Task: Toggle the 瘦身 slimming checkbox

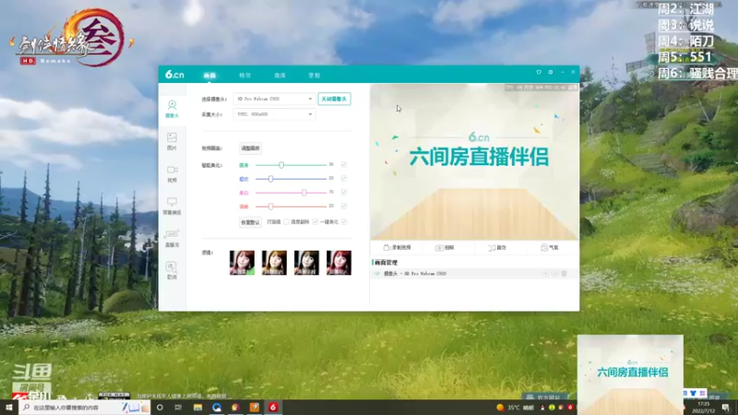Action: point(344,165)
